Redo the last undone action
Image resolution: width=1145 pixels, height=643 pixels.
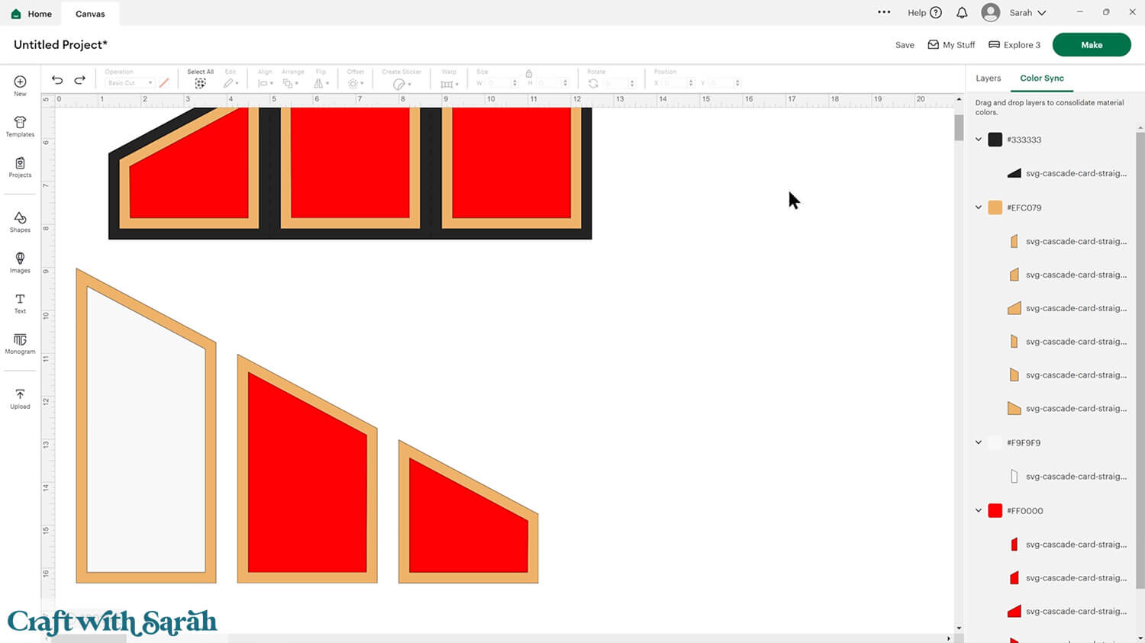pos(79,80)
